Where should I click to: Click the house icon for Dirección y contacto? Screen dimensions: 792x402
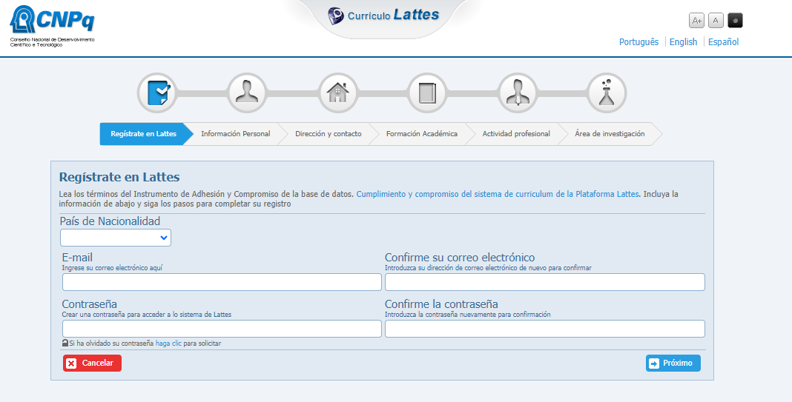(337, 93)
